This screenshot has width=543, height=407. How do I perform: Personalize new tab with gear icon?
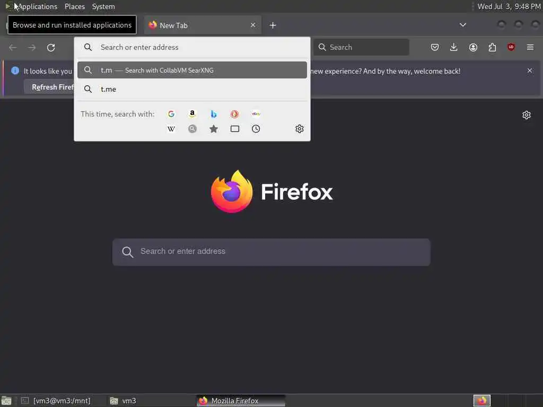coord(527,115)
